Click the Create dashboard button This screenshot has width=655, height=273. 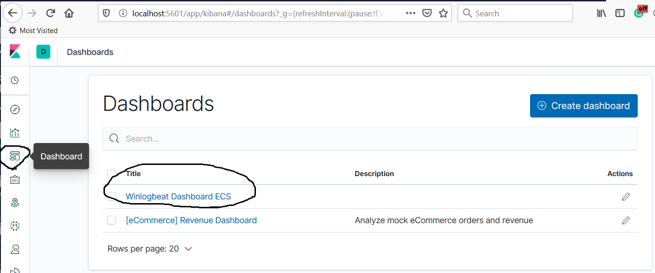point(584,106)
